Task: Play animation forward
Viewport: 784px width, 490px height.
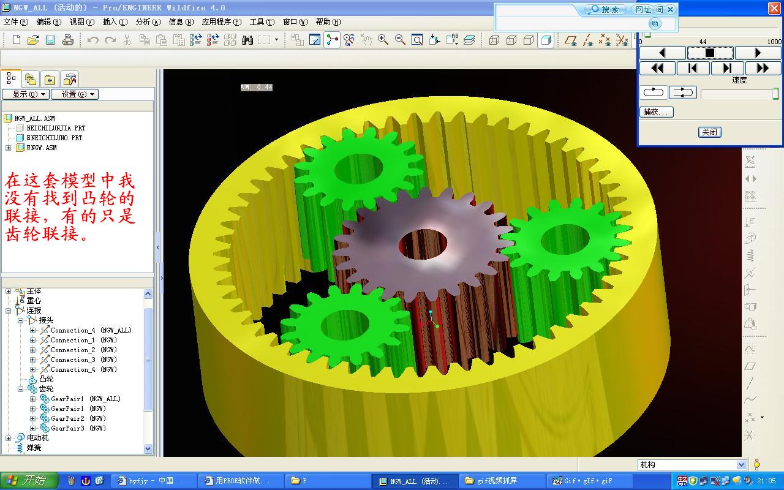Action: 758,53
